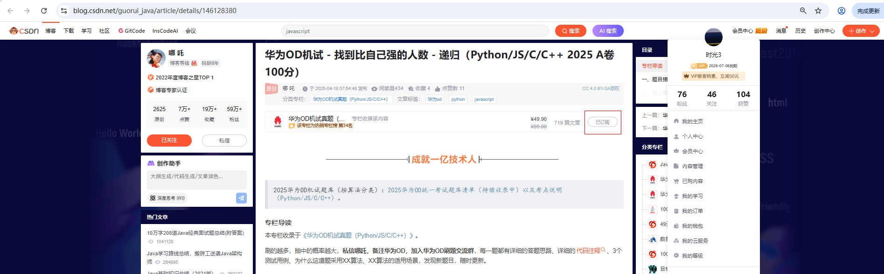Click the orange 搜索 button
The image size is (884, 274).
point(571,31)
